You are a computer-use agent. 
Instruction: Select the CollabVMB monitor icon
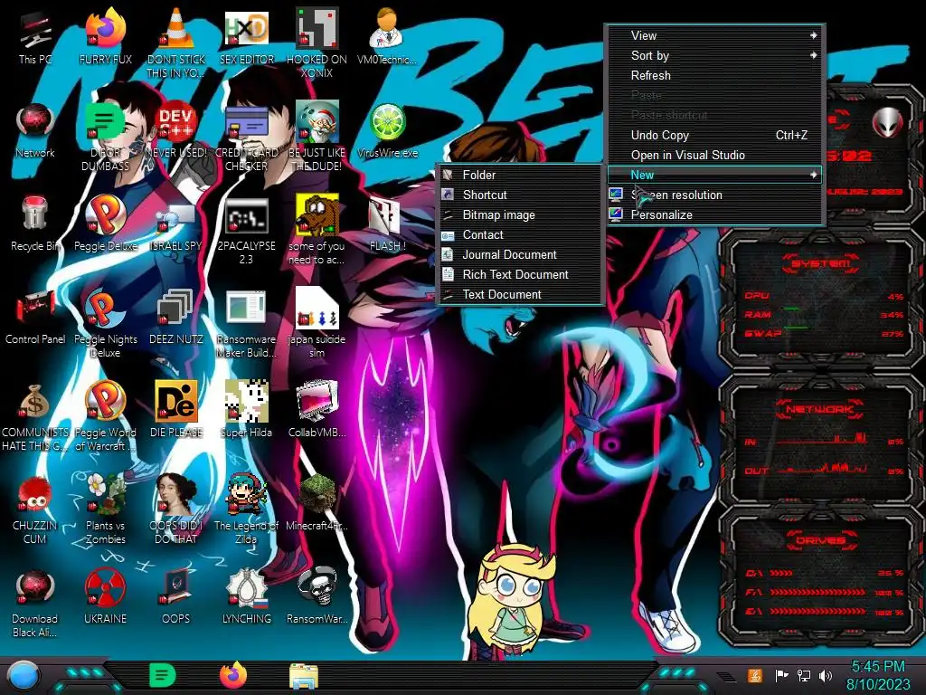(317, 410)
